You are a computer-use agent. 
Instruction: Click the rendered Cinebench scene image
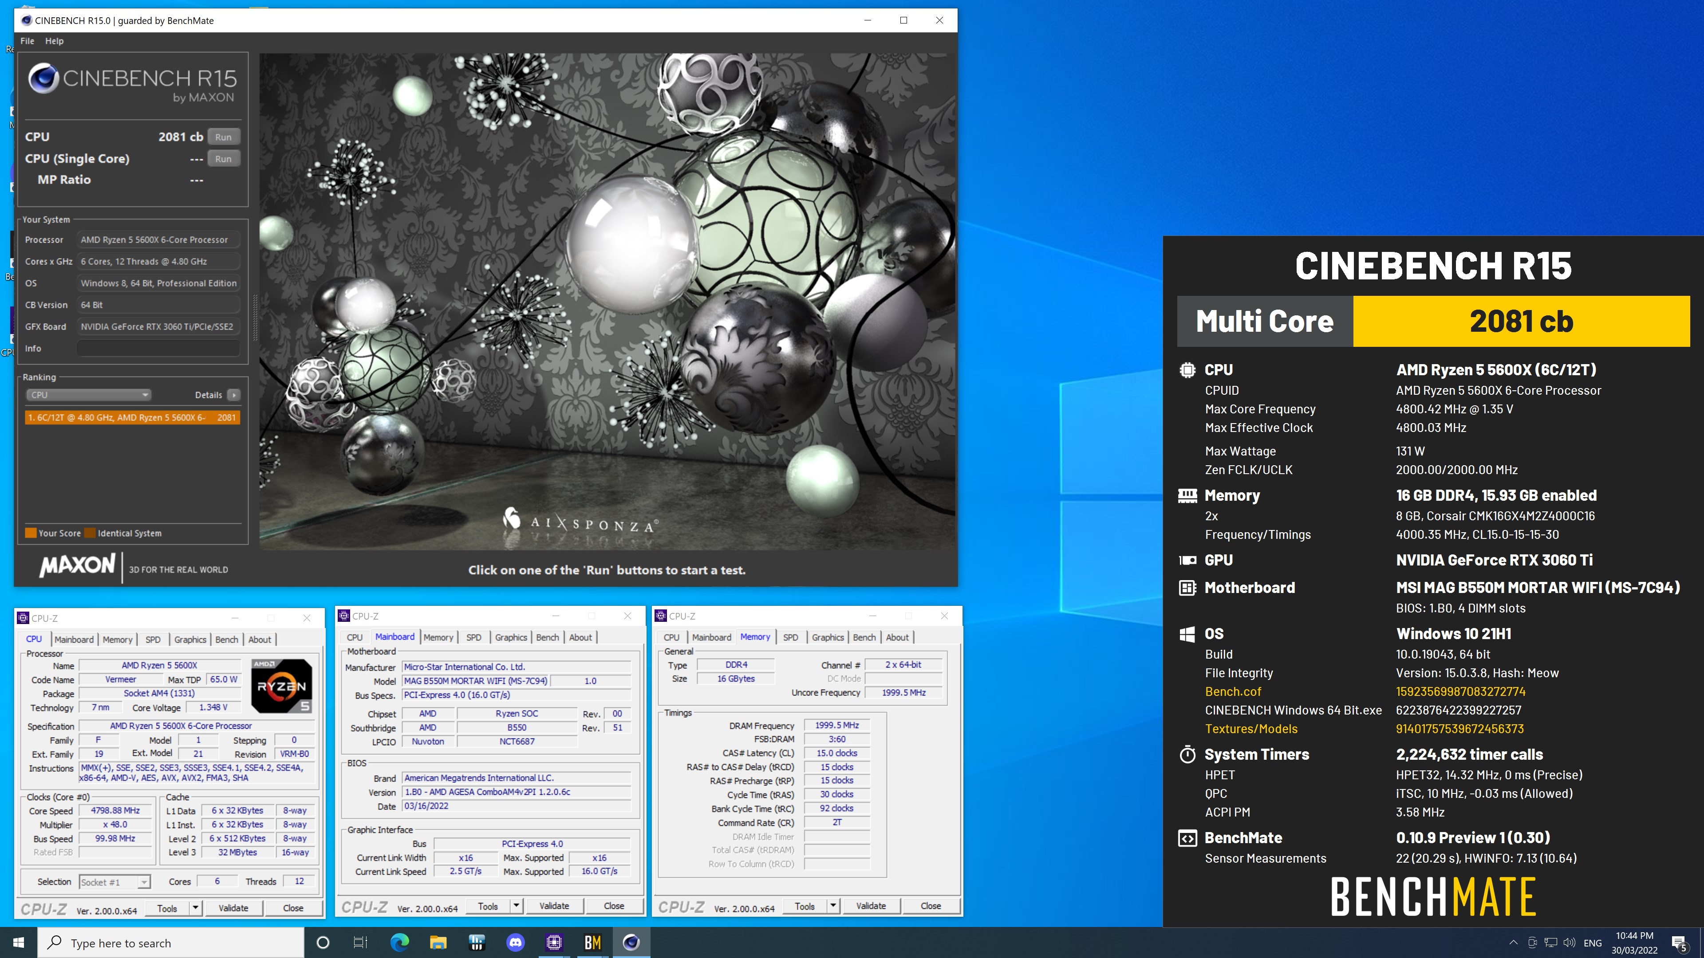pos(607,301)
